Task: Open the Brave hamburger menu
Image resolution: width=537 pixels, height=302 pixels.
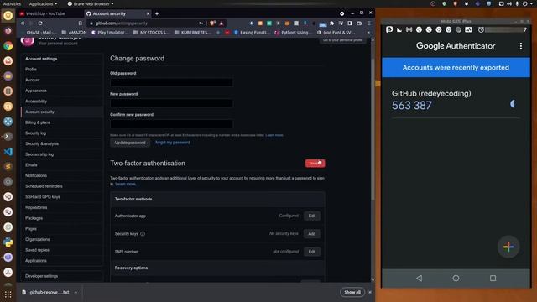Action: (x=368, y=23)
